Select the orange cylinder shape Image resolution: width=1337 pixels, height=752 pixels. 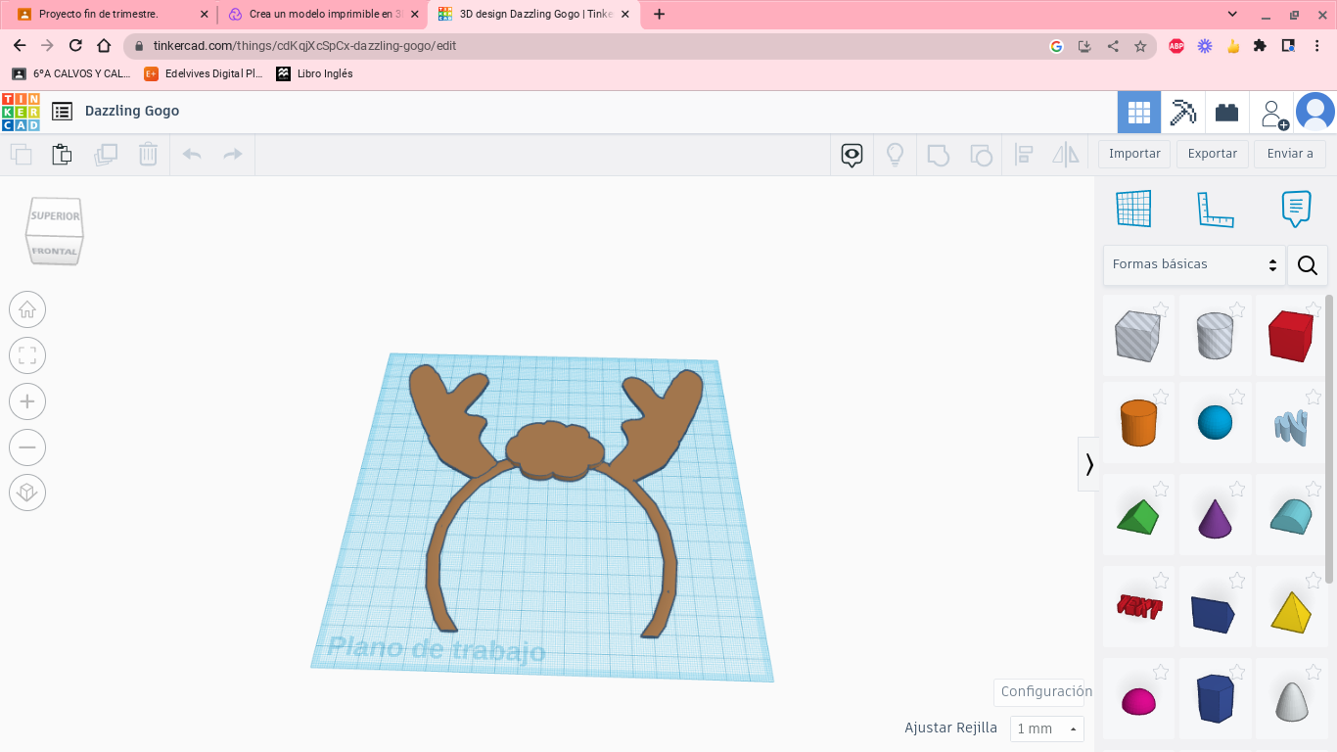point(1138,423)
